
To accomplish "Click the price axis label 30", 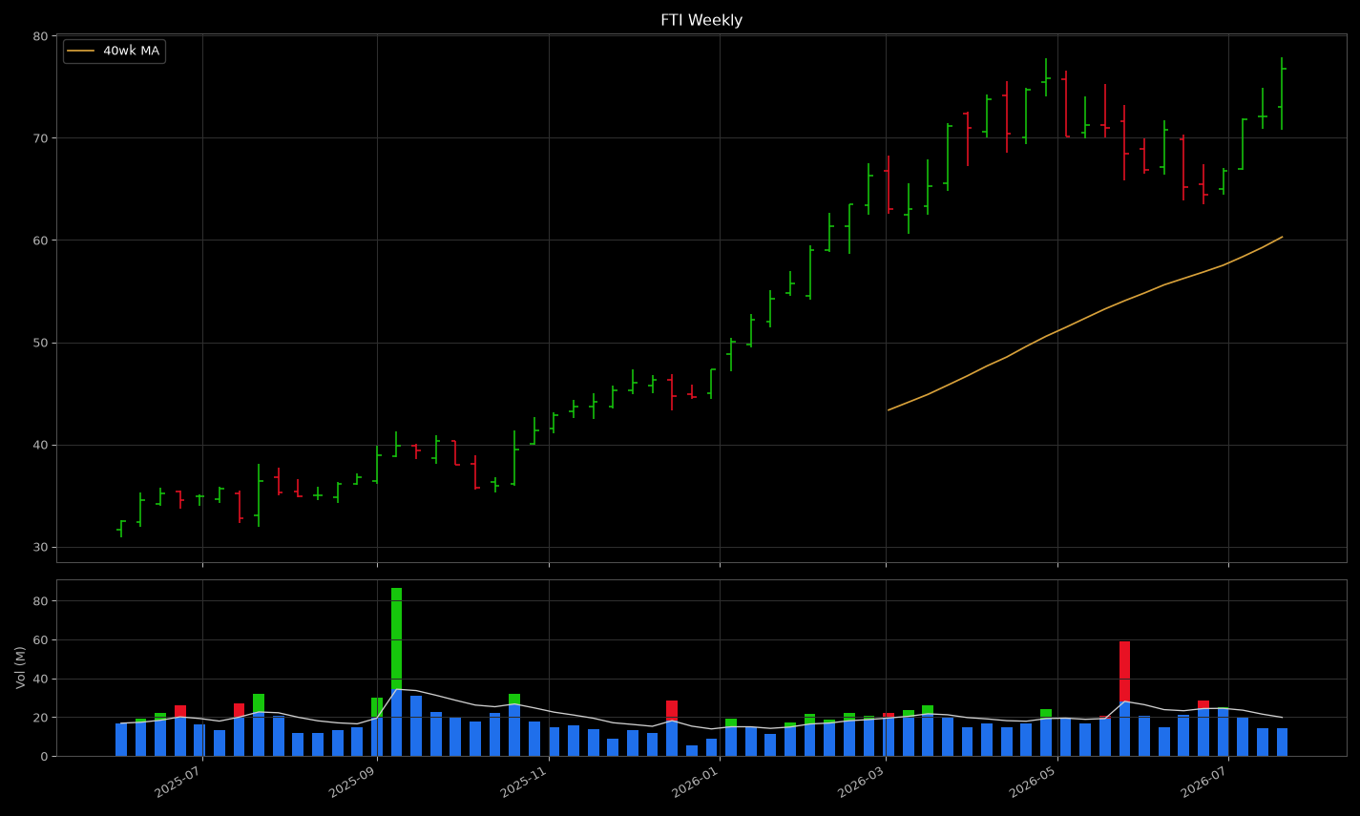I will point(40,547).
